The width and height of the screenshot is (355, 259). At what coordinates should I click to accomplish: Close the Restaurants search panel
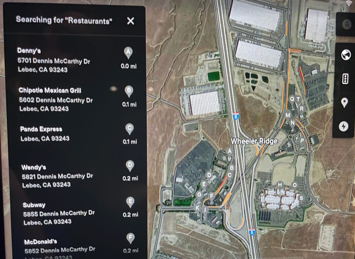pos(130,21)
